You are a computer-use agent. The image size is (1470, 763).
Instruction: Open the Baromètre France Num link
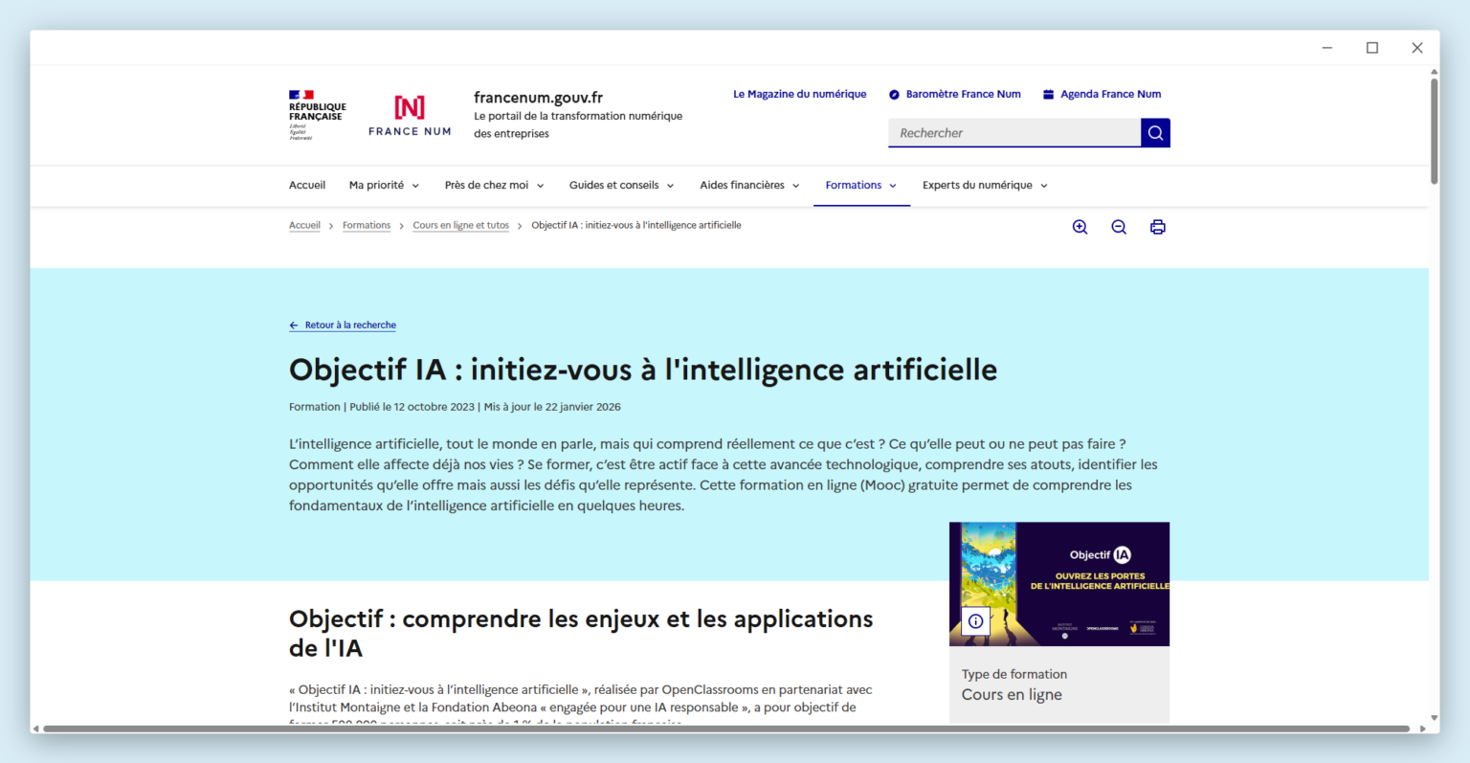[963, 95]
